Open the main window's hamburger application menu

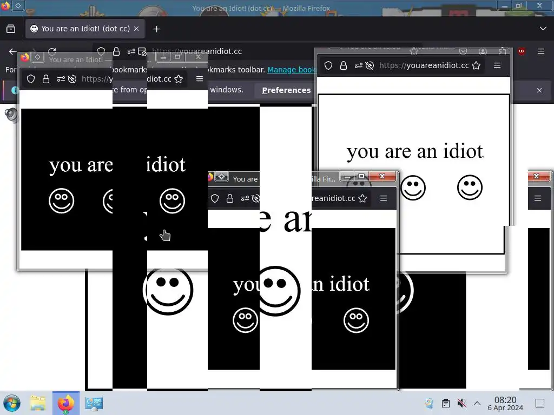pyautogui.click(x=541, y=51)
